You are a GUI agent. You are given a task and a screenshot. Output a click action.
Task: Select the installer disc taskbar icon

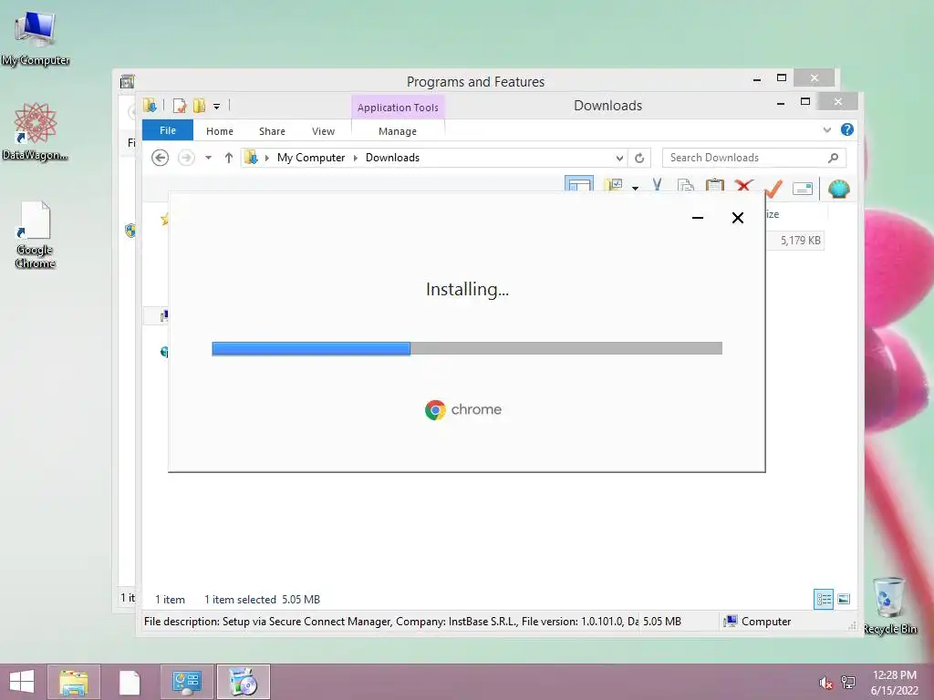coord(243,682)
